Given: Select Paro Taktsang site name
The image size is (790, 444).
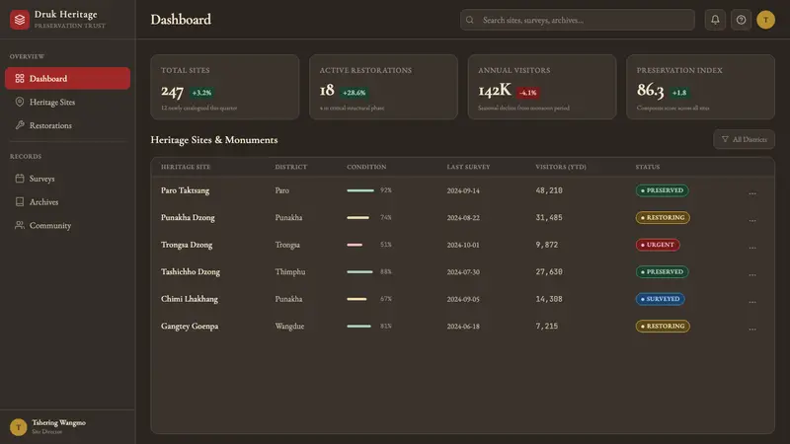Looking at the screenshot, I should 185,190.
